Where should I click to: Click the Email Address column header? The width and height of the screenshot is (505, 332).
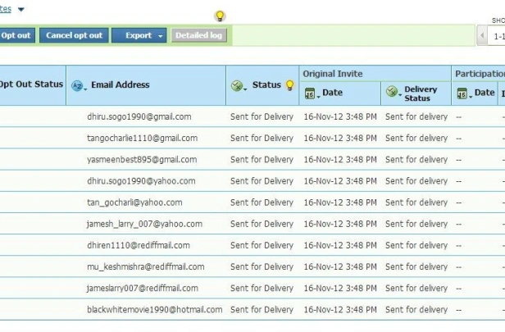[121, 84]
